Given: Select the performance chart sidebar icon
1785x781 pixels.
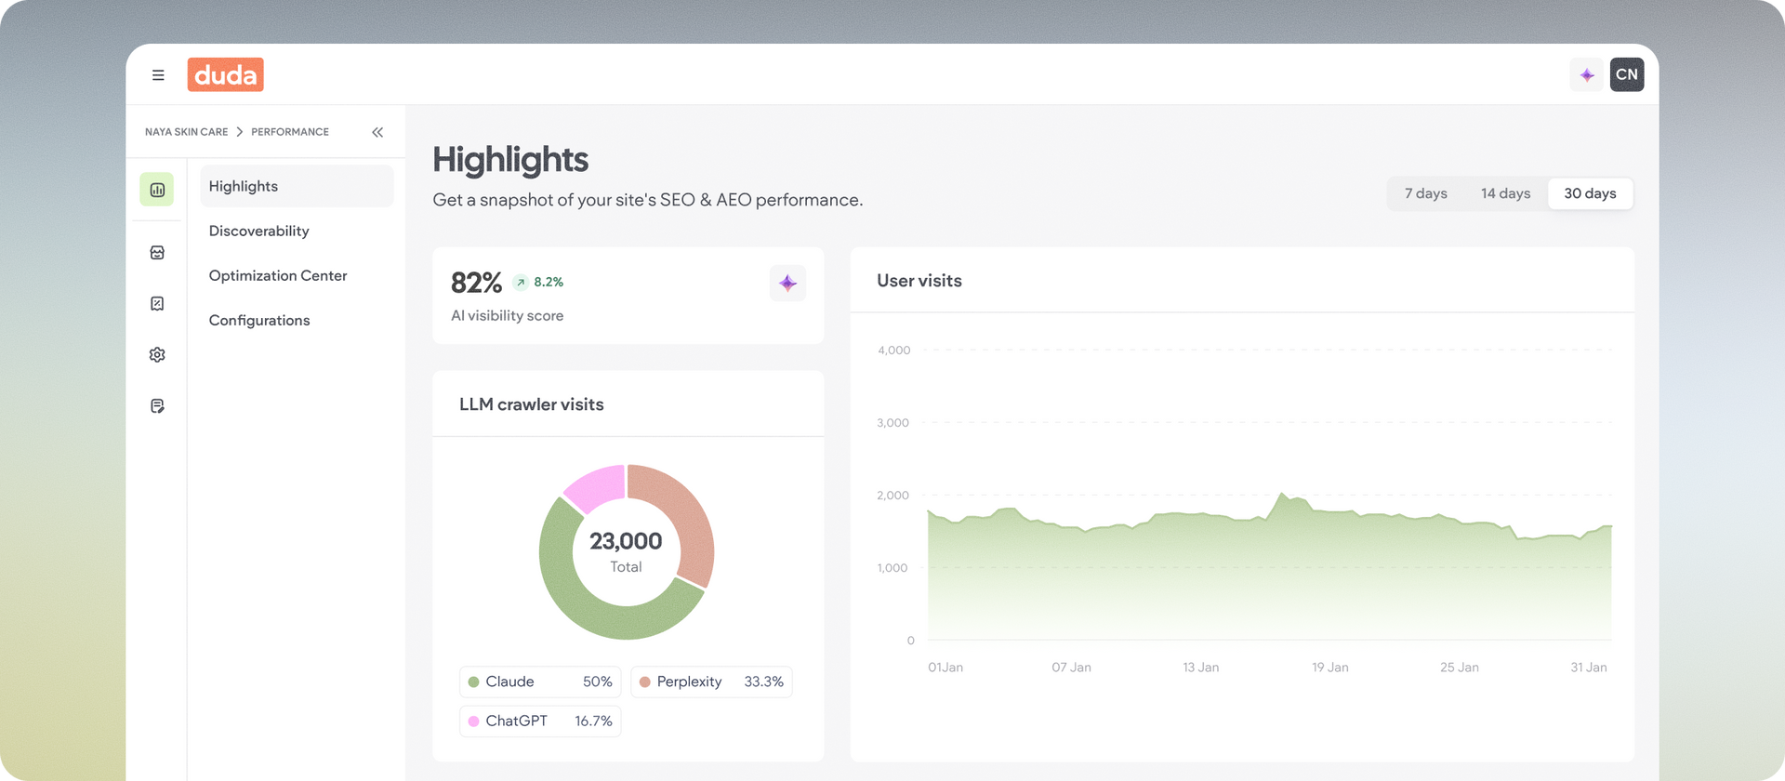Looking at the screenshot, I should [x=157, y=190].
